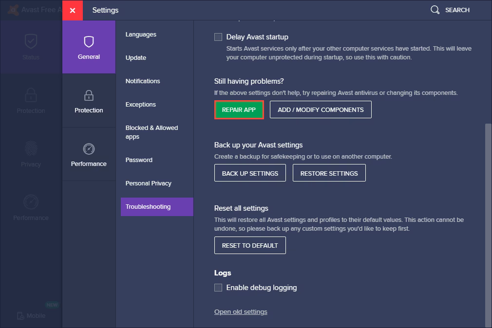Open Update settings page

[x=136, y=58]
